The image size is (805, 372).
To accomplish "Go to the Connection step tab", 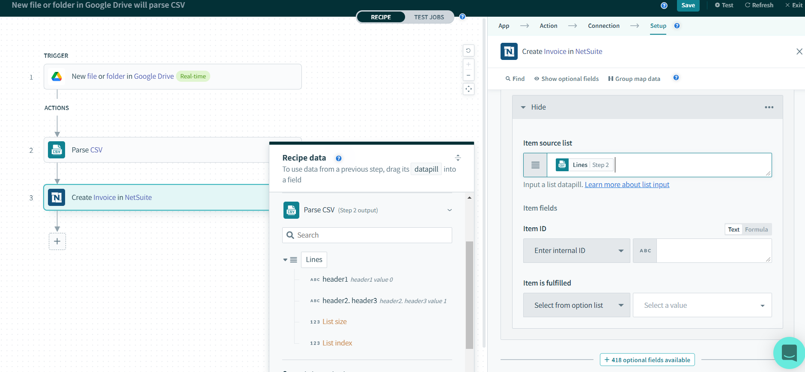I will pyautogui.click(x=603, y=26).
